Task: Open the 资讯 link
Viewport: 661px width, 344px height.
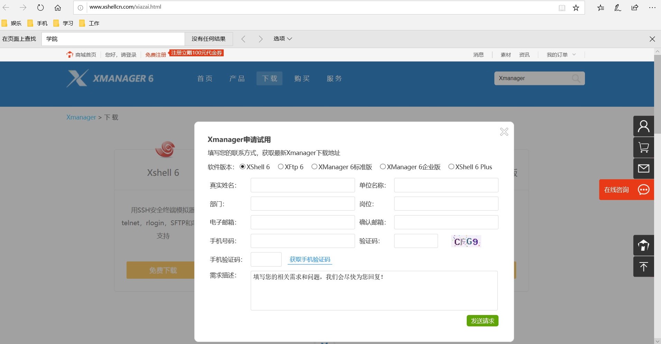Action: [x=524, y=55]
